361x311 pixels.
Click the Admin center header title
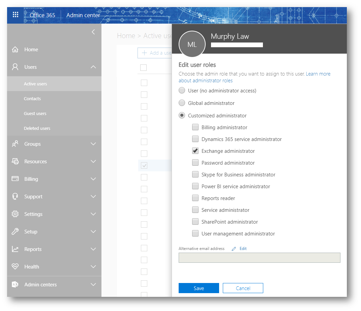(83, 15)
